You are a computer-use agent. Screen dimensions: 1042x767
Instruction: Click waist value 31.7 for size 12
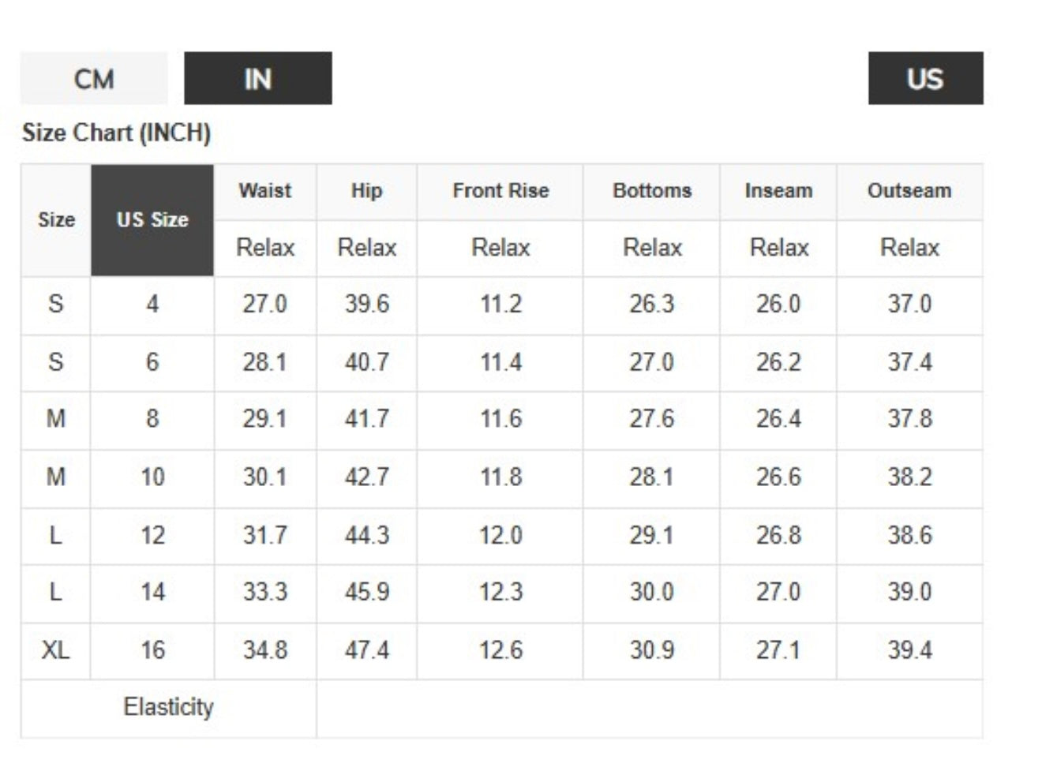coord(265,536)
